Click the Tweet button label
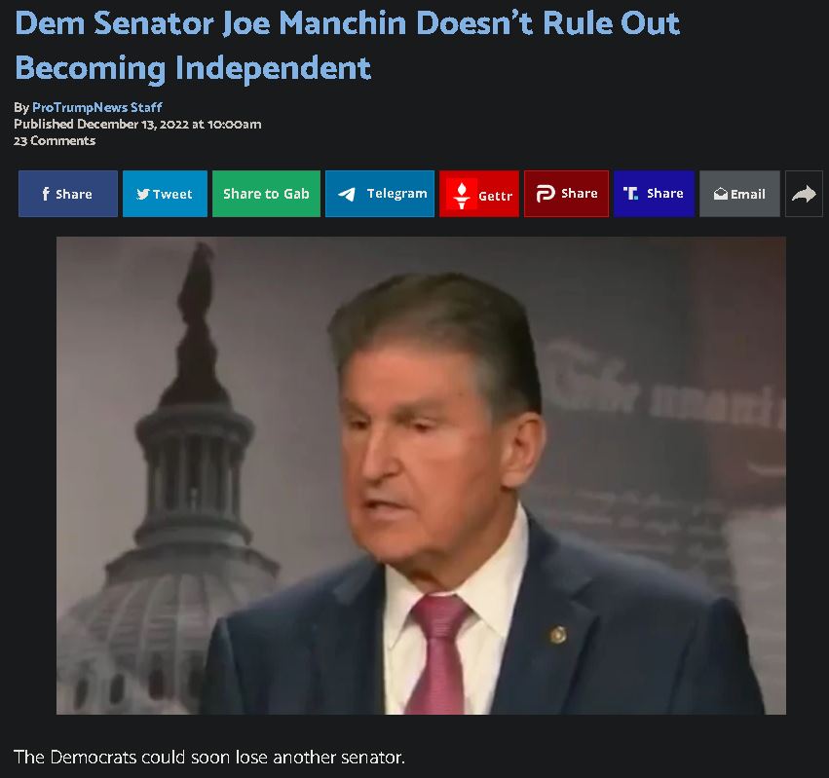This screenshot has height=778, width=829. click(x=172, y=194)
